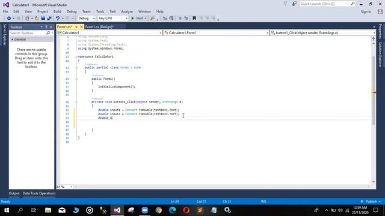Click the Redo arrow icon
385x216 pixels.
point(67,19)
